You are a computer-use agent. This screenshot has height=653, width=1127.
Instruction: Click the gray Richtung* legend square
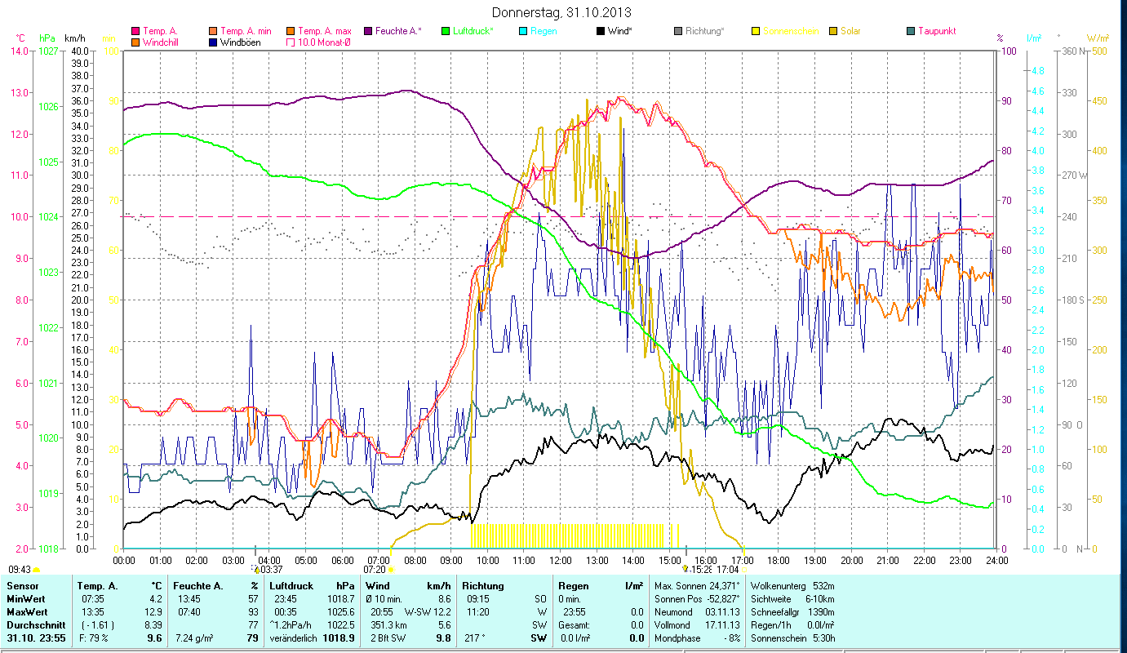click(x=678, y=32)
